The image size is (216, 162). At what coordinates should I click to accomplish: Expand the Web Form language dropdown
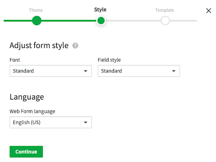(x=51, y=122)
